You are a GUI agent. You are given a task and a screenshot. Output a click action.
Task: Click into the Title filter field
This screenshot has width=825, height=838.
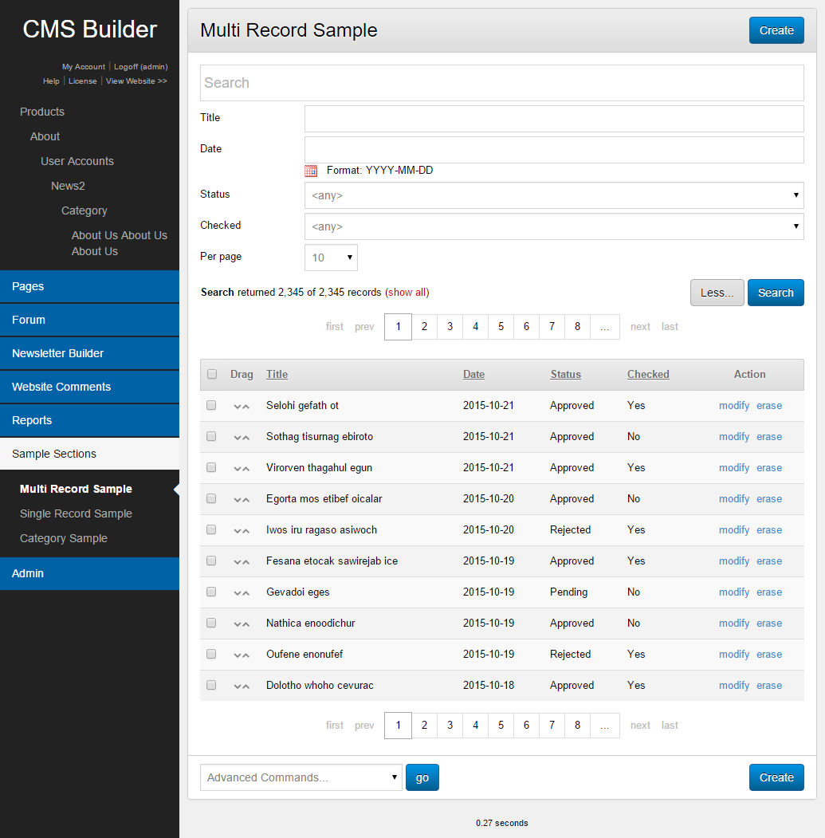554,119
